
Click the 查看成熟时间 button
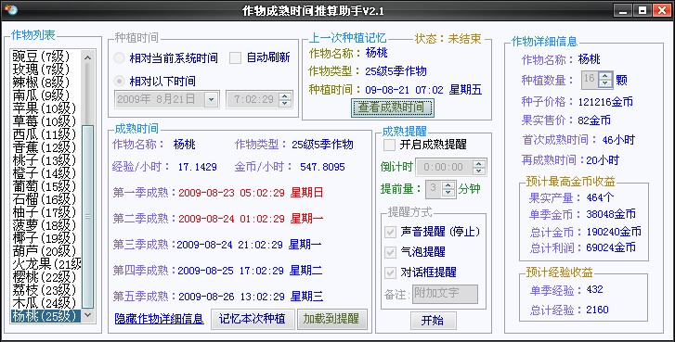393,108
